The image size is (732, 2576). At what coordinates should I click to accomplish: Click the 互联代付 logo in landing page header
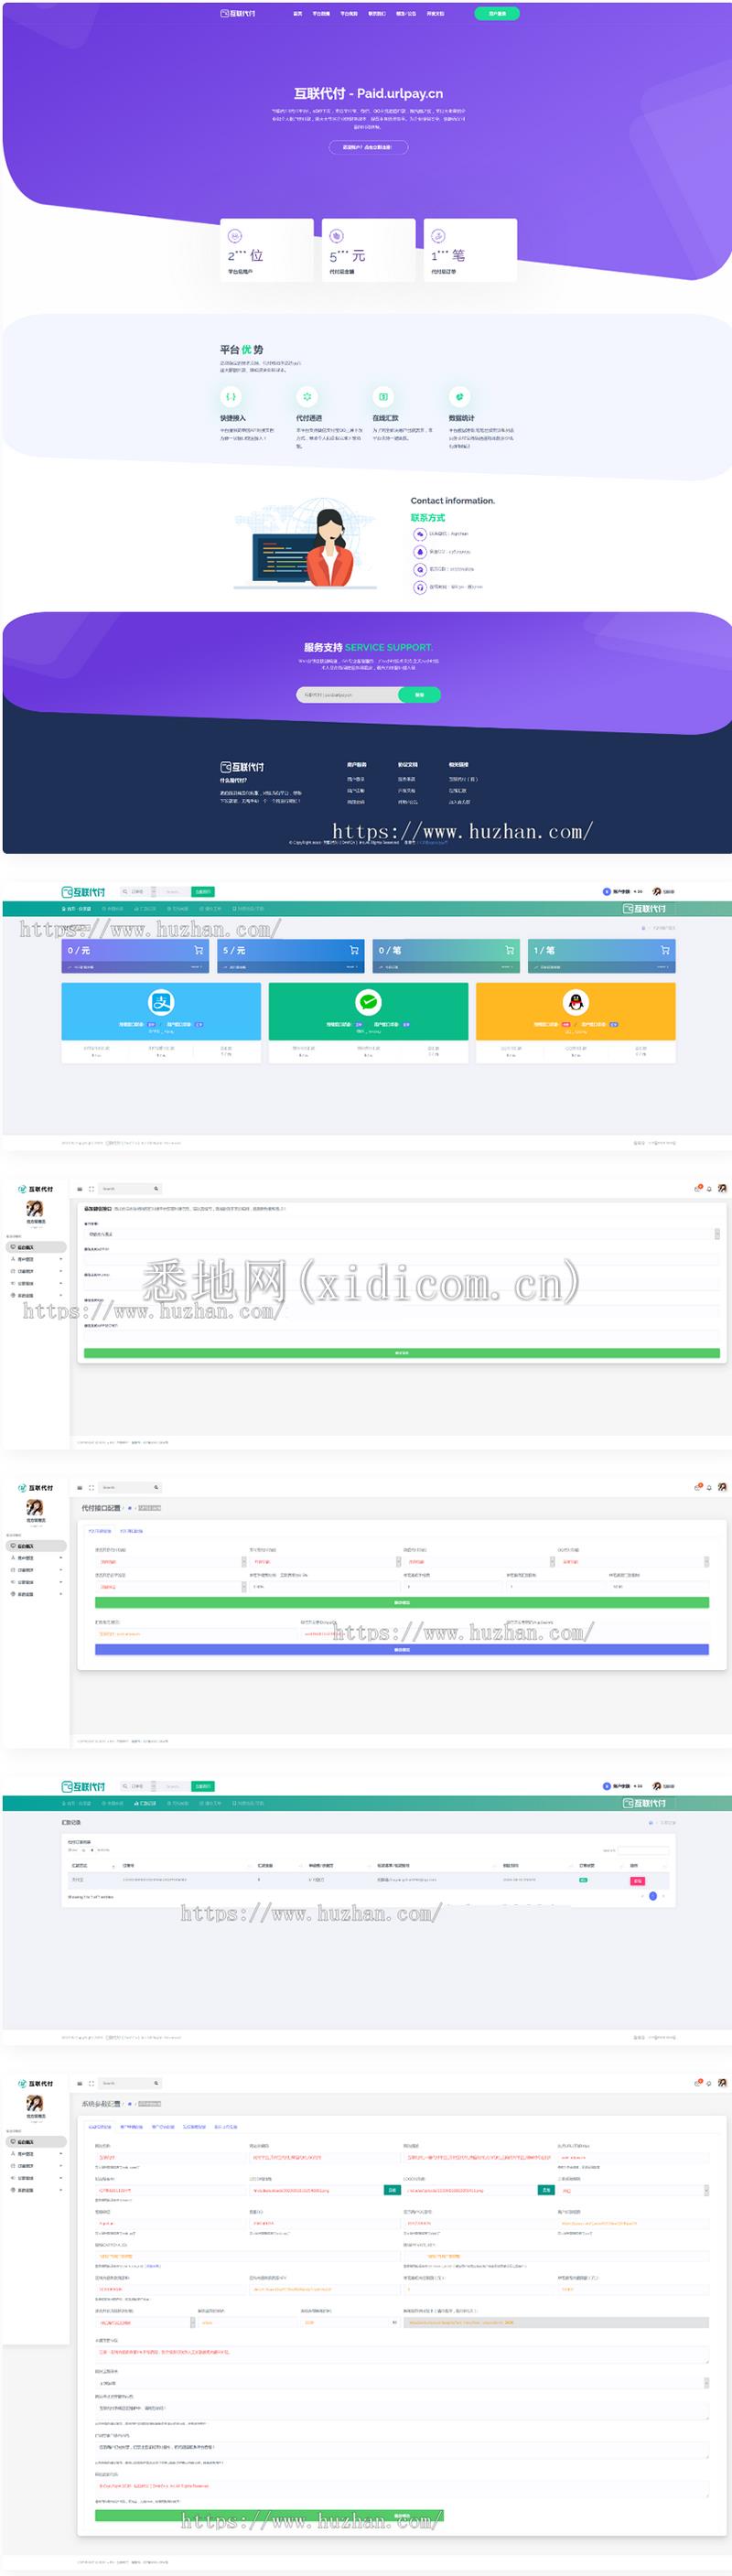238,14
